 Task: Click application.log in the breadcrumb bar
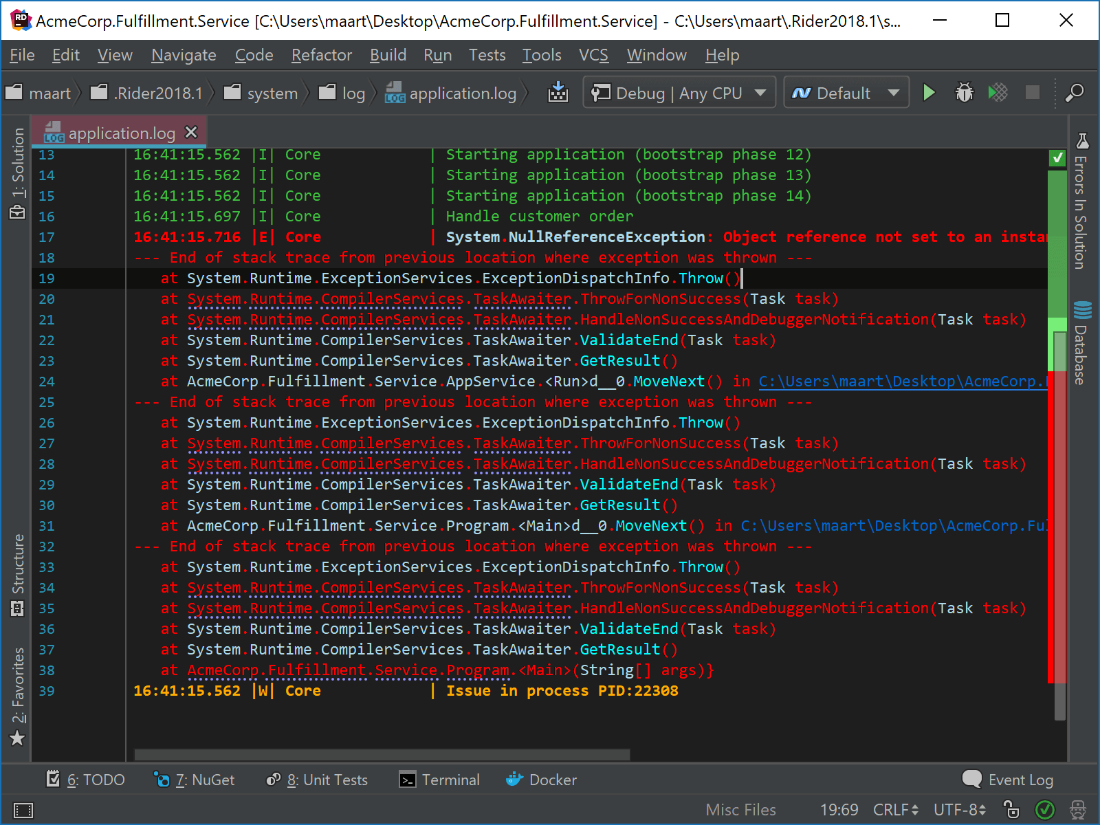451,93
